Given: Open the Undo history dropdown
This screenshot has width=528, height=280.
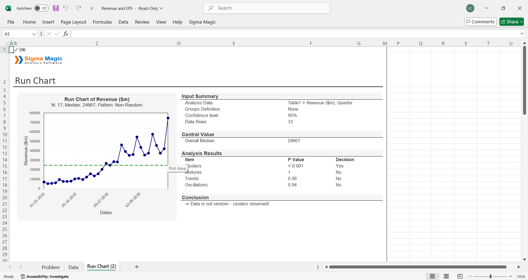Looking at the screenshot, I should click(71, 8).
